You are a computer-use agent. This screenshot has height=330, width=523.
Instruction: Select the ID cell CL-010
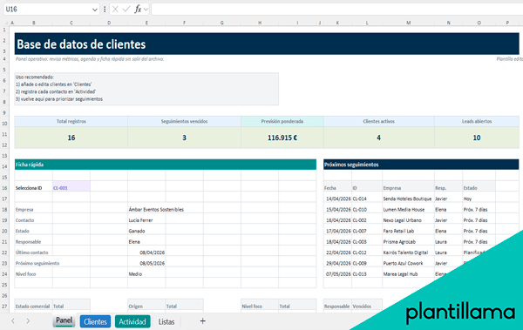pyautogui.click(x=367, y=209)
